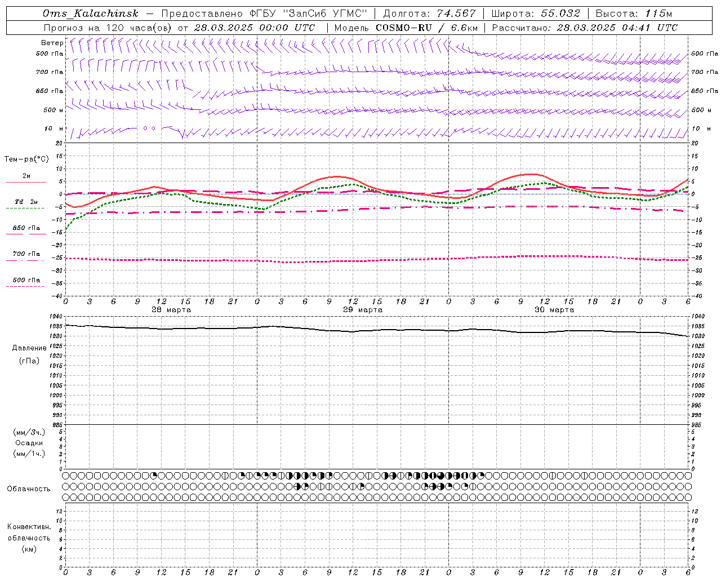Image resolution: width=721 pixels, height=577 pixels.
Task: Click the 30 марта date label
Action: pyautogui.click(x=555, y=310)
